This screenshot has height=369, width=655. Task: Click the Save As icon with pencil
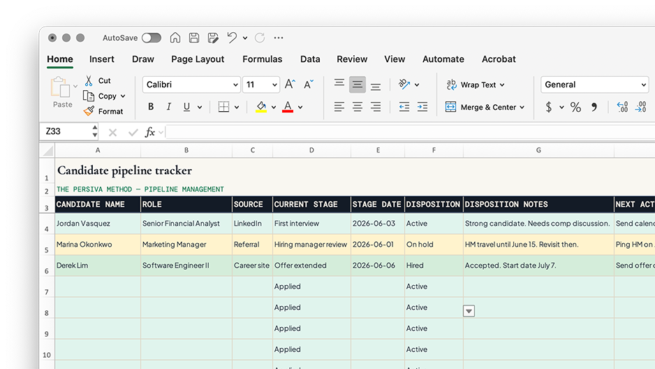tap(213, 38)
